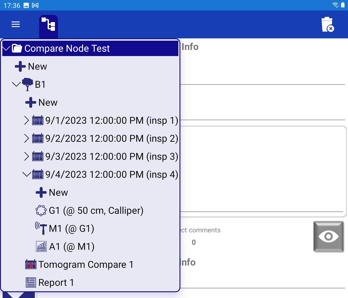Click the plus icon under insp 4
The height and width of the screenshot is (298, 348).
click(x=41, y=193)
